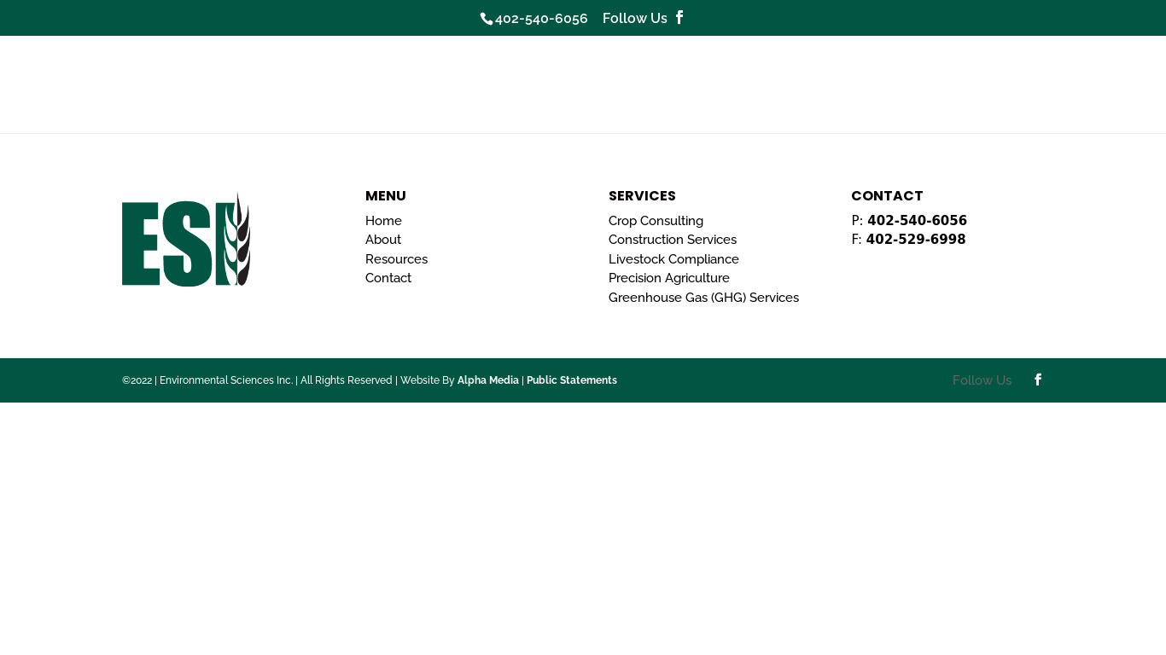Open the Contact menu link
The image size is (1166, 655).
tap(388, 278)
